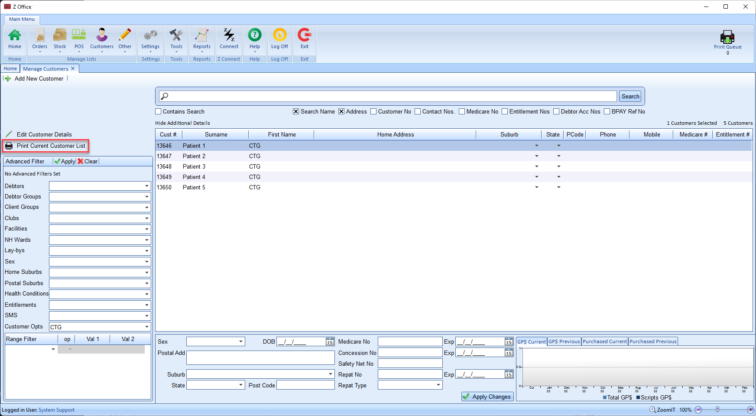Expand the NH Wards filter dropdown
Image resolution: width=756 pixels, height=416 pixels.
[x=147, y=240]
